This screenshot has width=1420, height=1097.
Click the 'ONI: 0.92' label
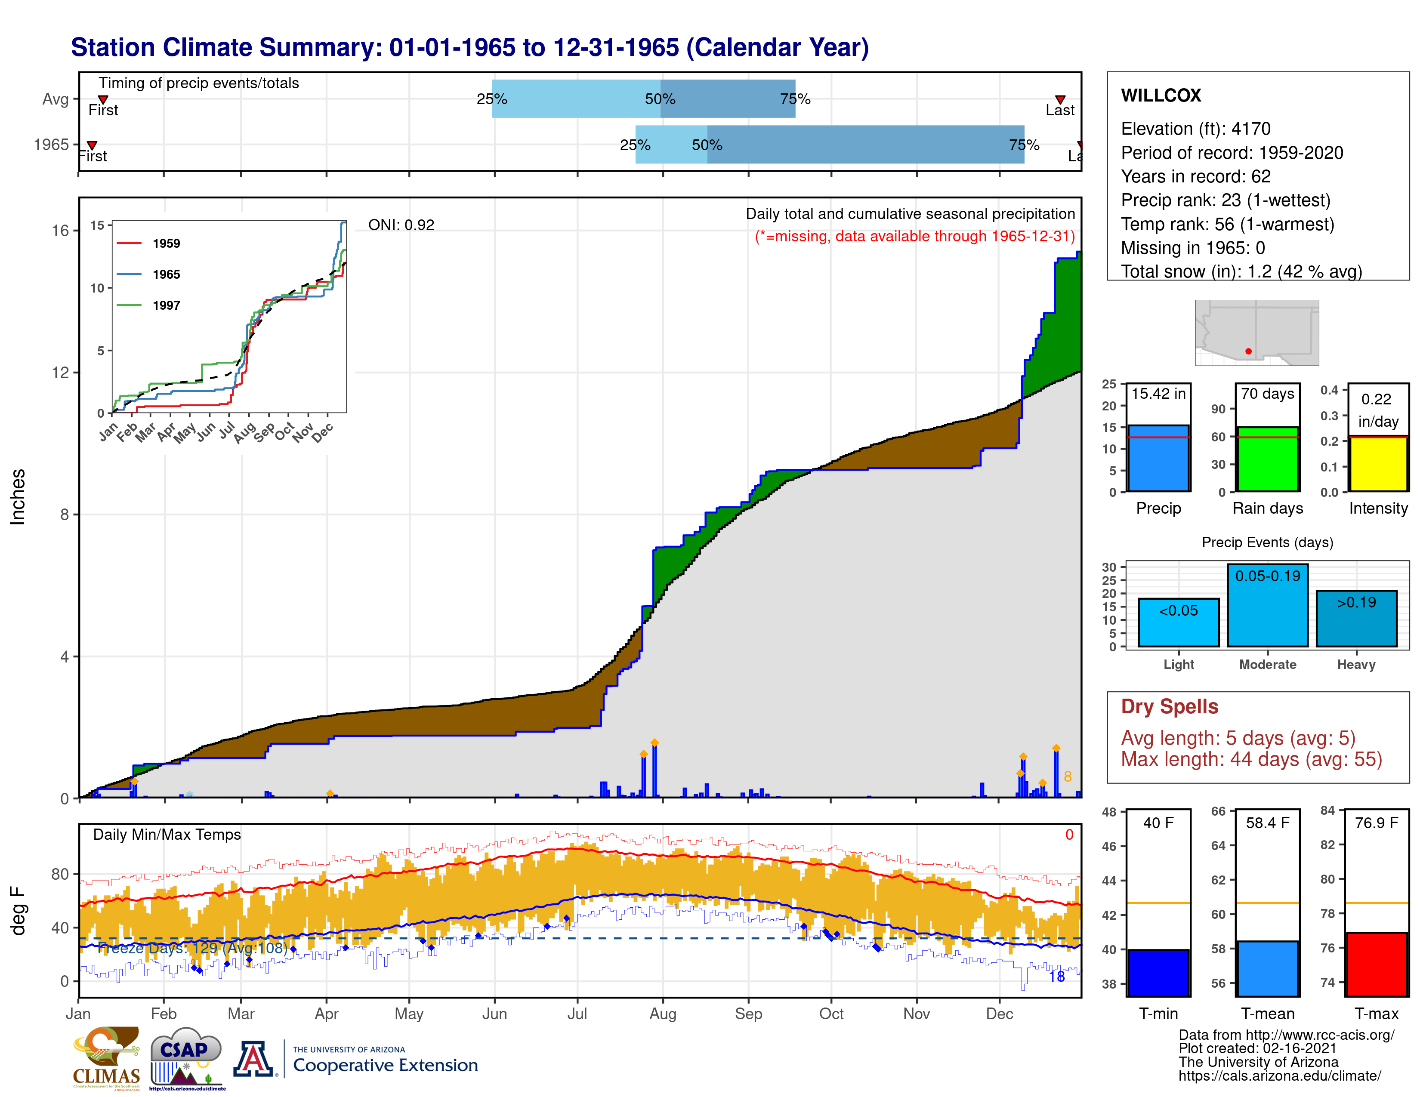click(x=401, y=225)
